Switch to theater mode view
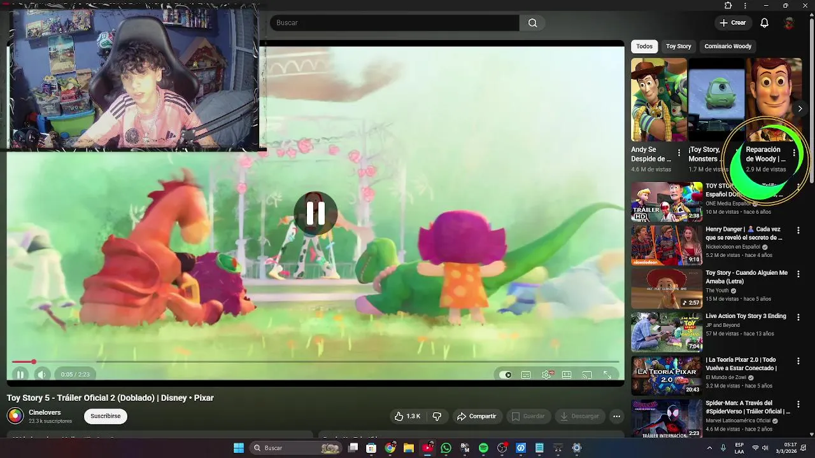The width and height of the screenshot is (815, 458). 567,375
